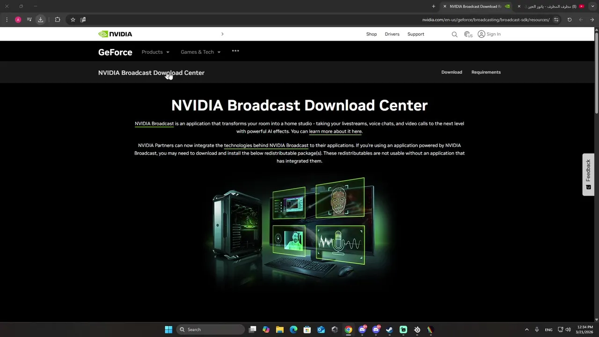Image resolution: width=599 pixels, height=337 pixels.
Task: Open the Support menu item
Action: pyautogui.click(x=416, y=34)
